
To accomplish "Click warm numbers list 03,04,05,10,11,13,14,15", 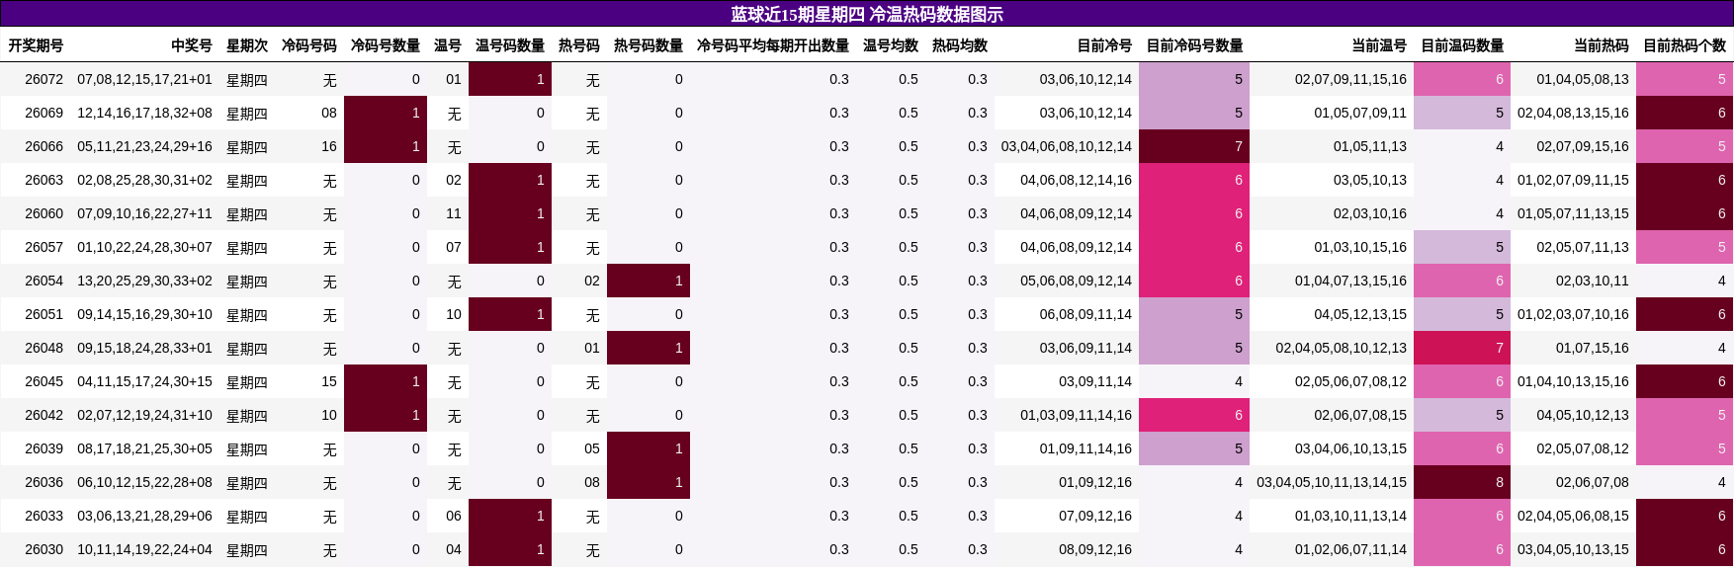I will [1332, 482].
